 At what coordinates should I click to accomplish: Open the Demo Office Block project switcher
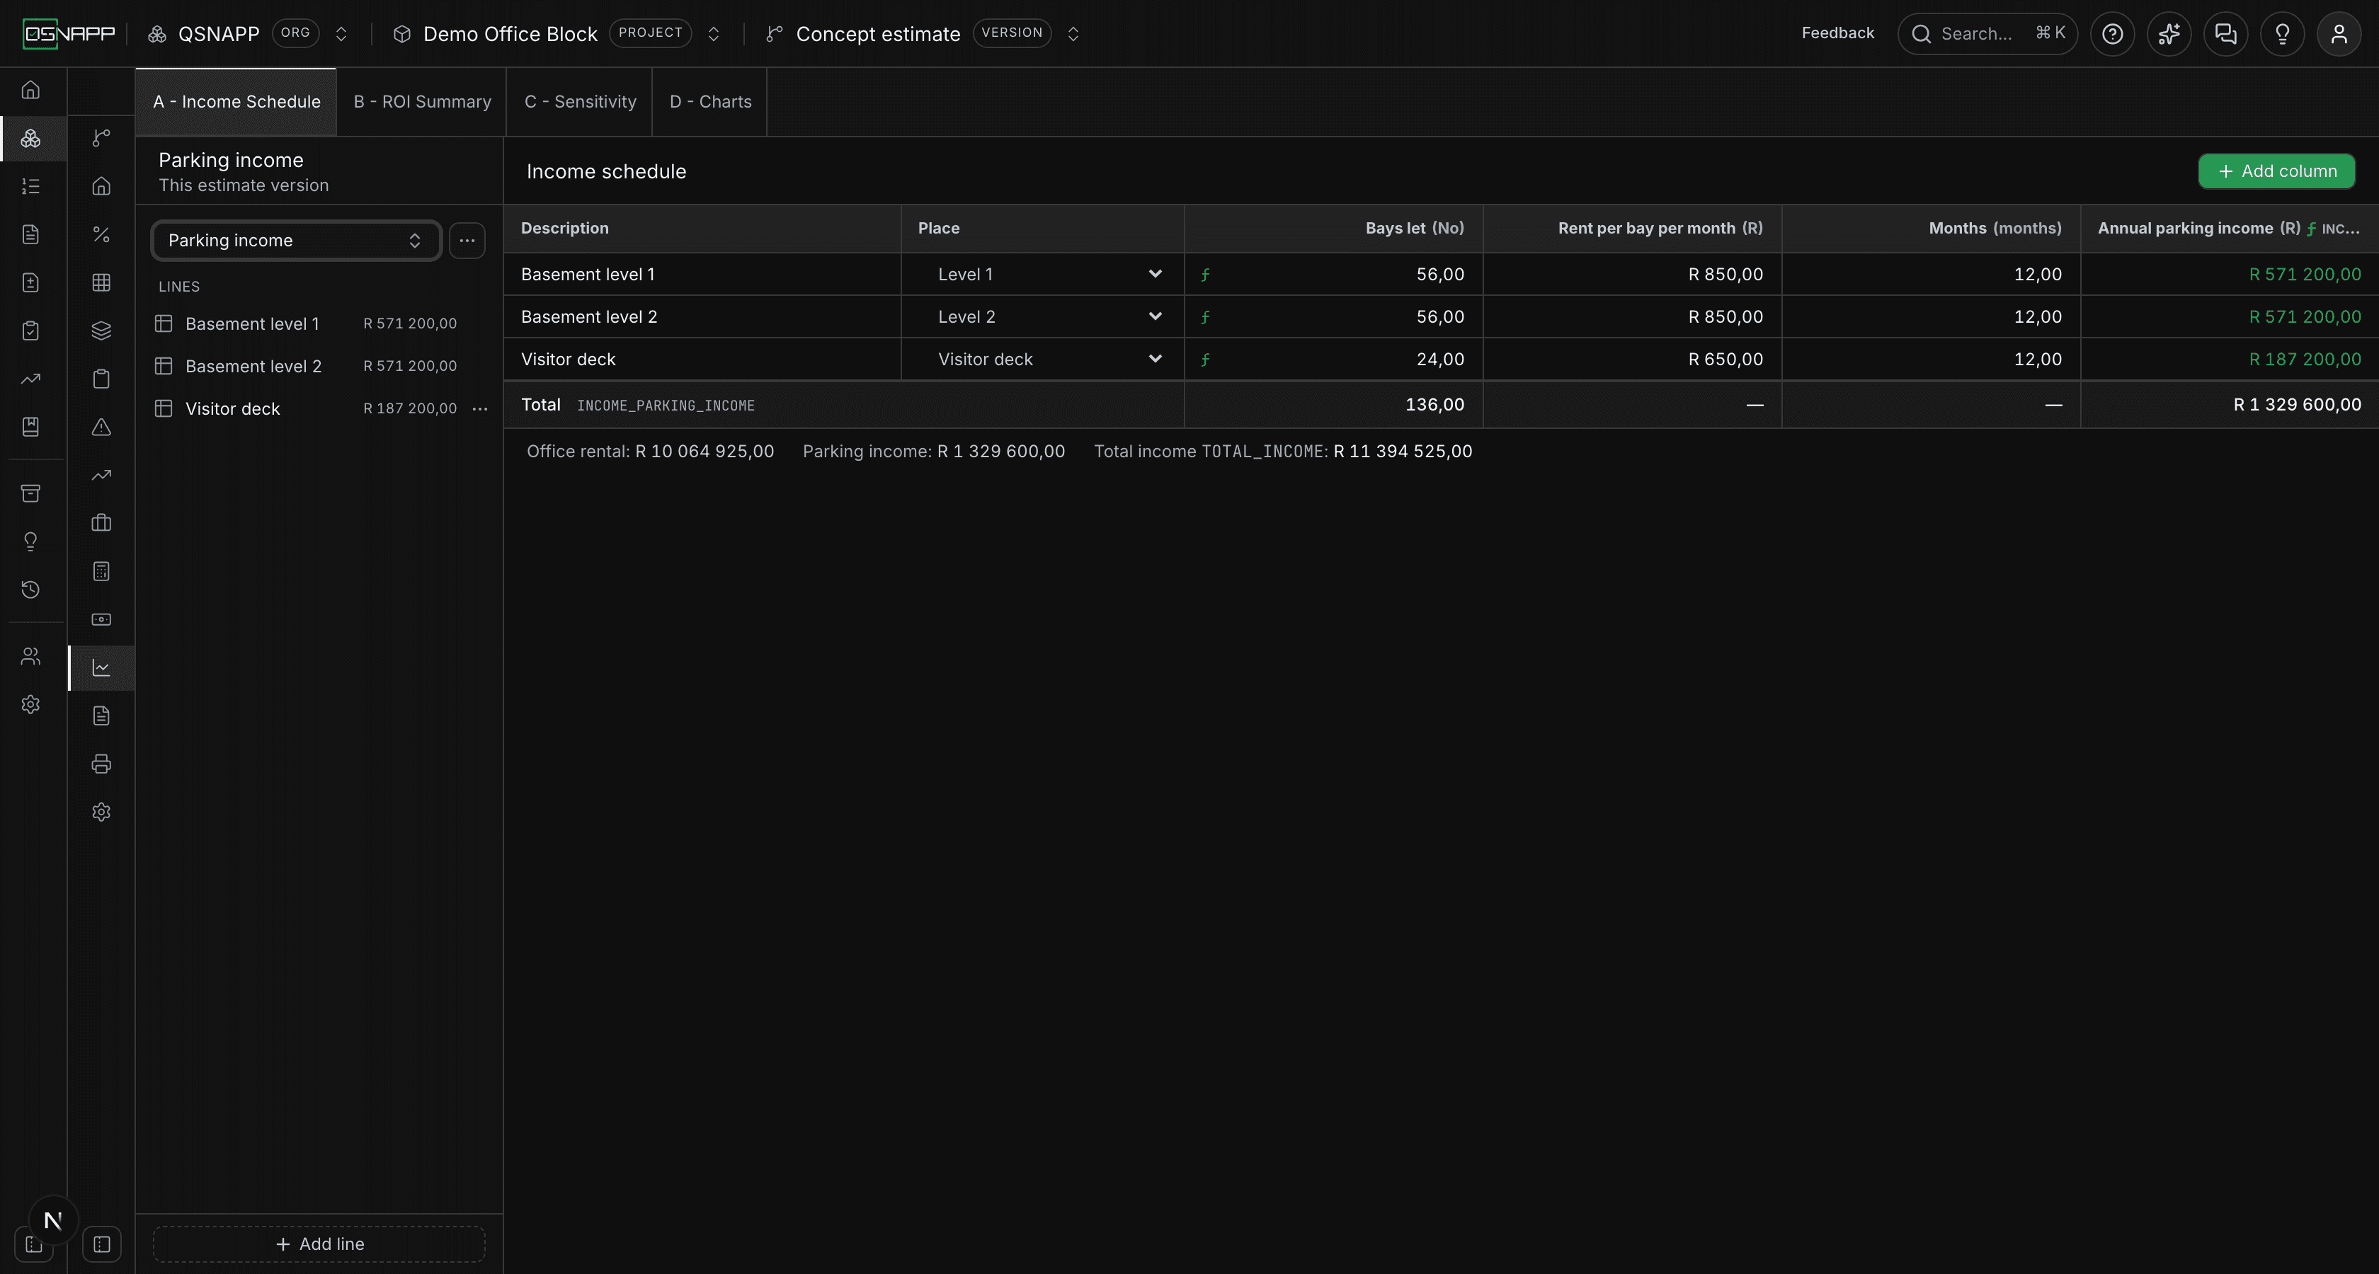click(713, 34)
